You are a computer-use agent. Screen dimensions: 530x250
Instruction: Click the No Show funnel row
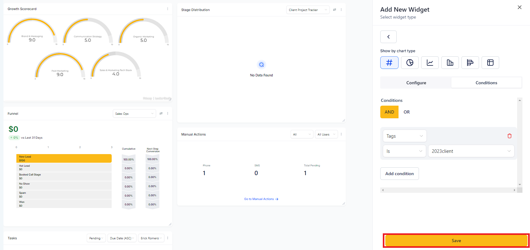click(64, 186)
